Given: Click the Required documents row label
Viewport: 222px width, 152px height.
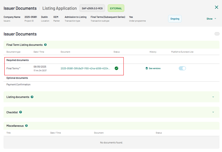Looking at the screenshot, I should pyautogui.click(x=18, y=60).
